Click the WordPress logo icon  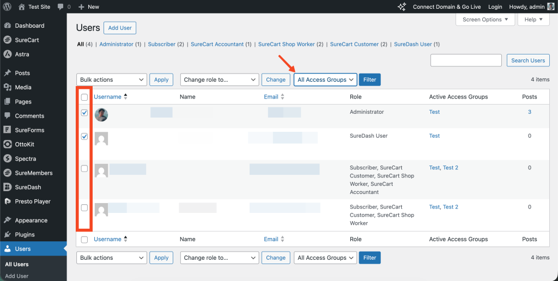(x=8, y=7)
